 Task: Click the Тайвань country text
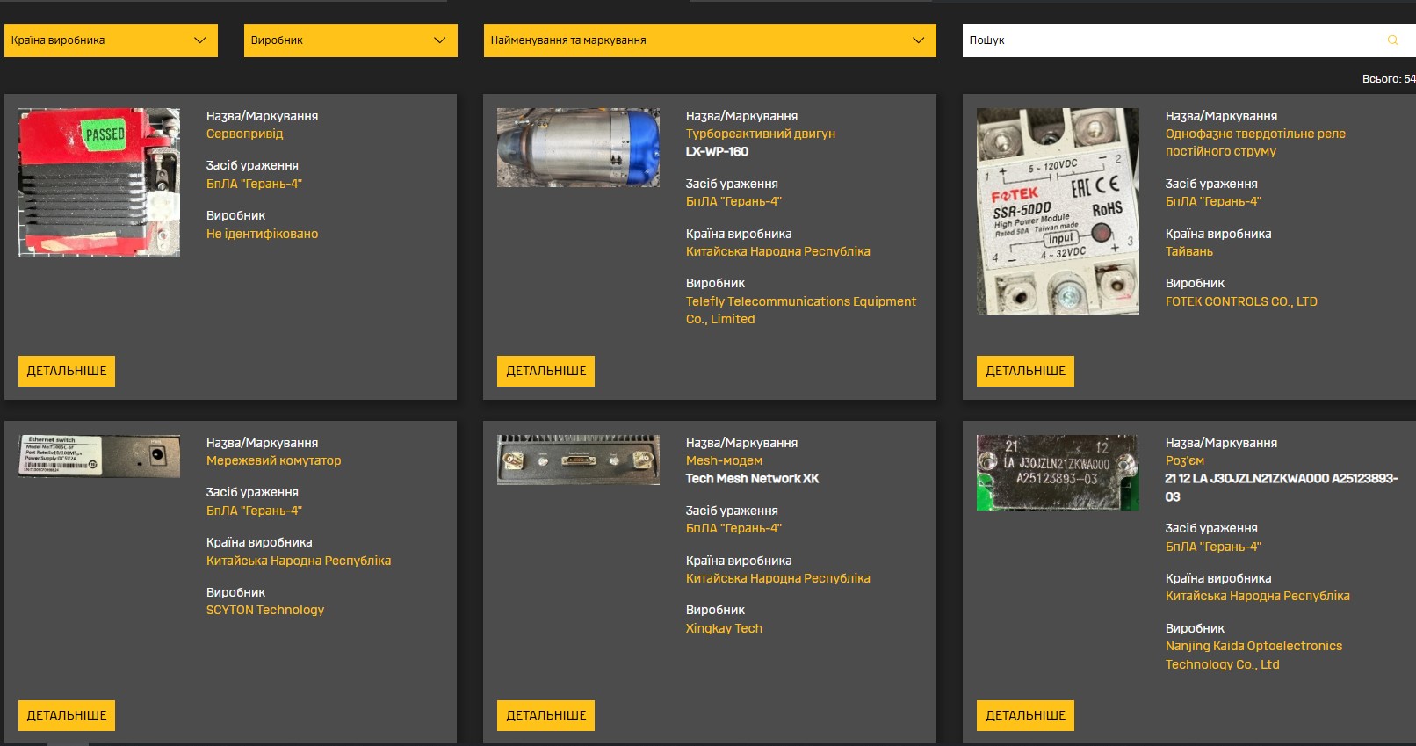(1189, 251)
